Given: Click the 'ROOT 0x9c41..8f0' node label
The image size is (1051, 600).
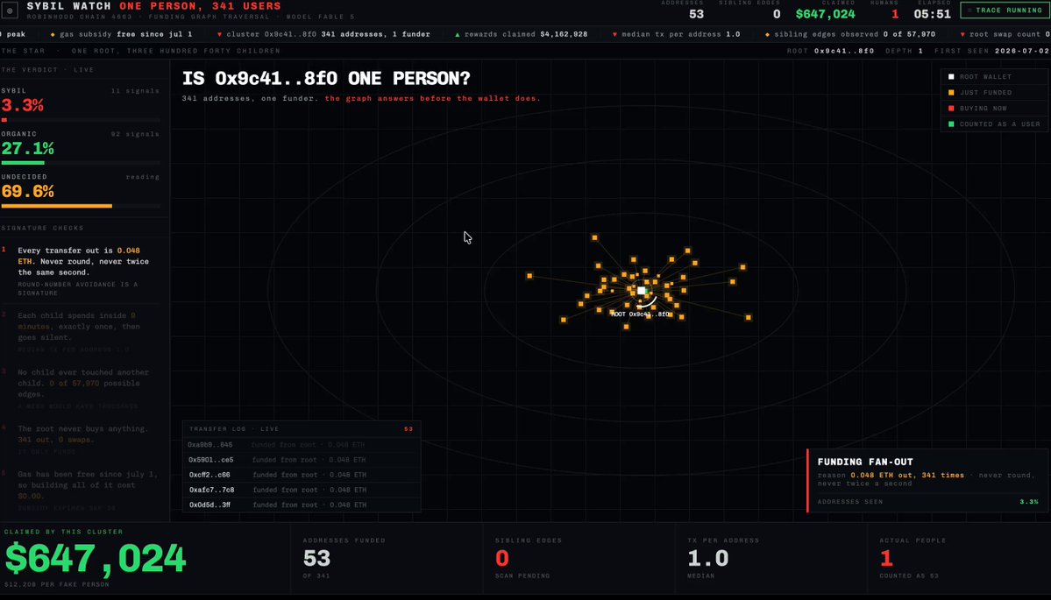Looking at the screenshot, I should [640, 314].
